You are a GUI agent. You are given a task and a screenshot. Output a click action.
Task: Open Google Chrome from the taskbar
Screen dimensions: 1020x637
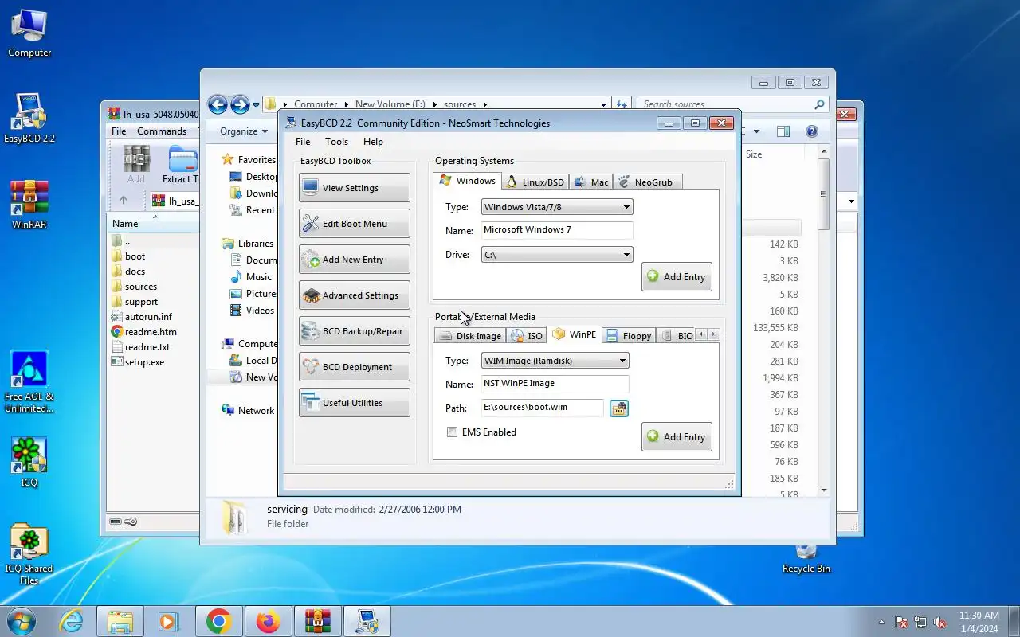tap(219, 621)
